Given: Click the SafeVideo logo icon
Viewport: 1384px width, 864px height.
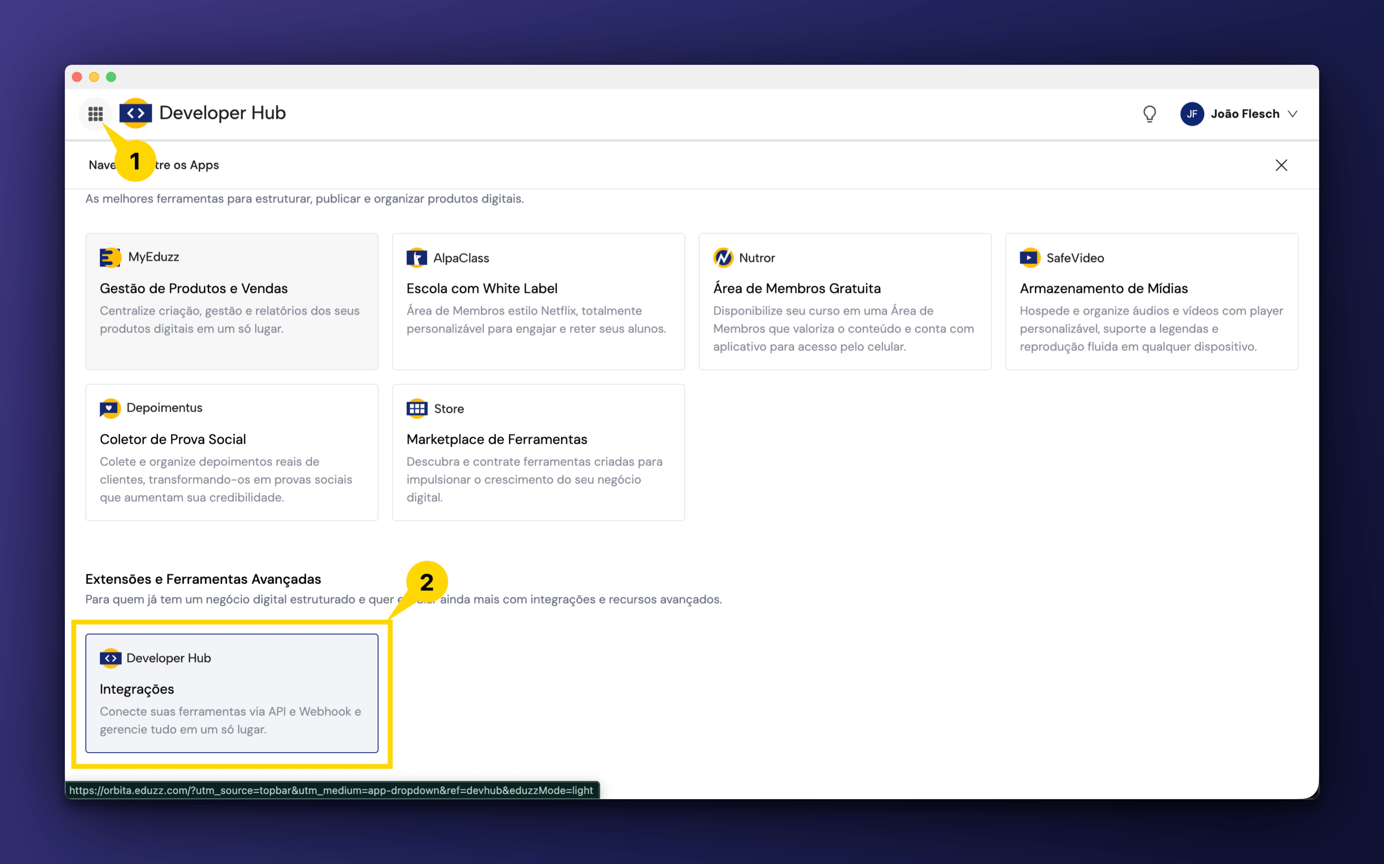Looking at the screenshot, I should (1030, 258).
